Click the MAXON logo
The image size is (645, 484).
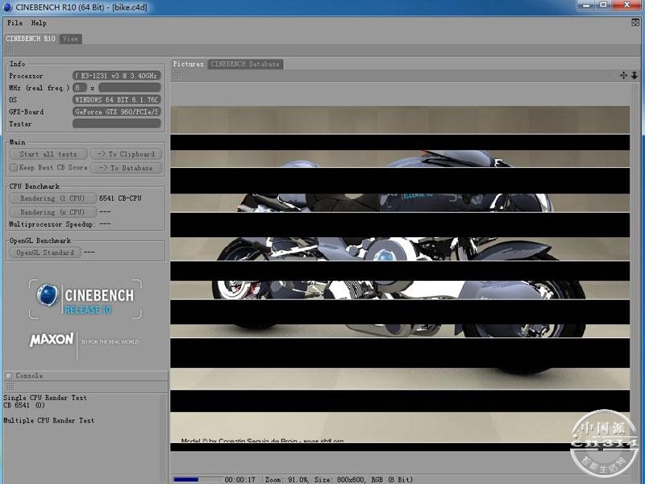[52, 340]
